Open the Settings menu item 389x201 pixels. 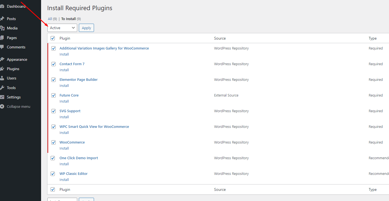pos(14,97)
